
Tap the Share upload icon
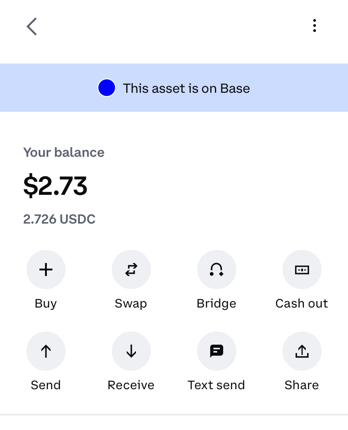click(302, 351)
